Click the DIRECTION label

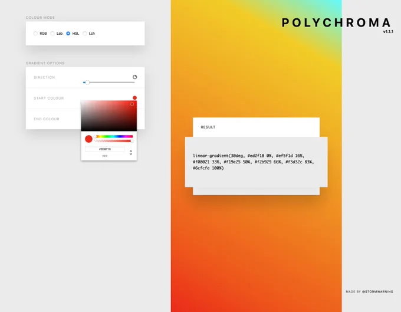pyautogui.click(x=44, y=77)
